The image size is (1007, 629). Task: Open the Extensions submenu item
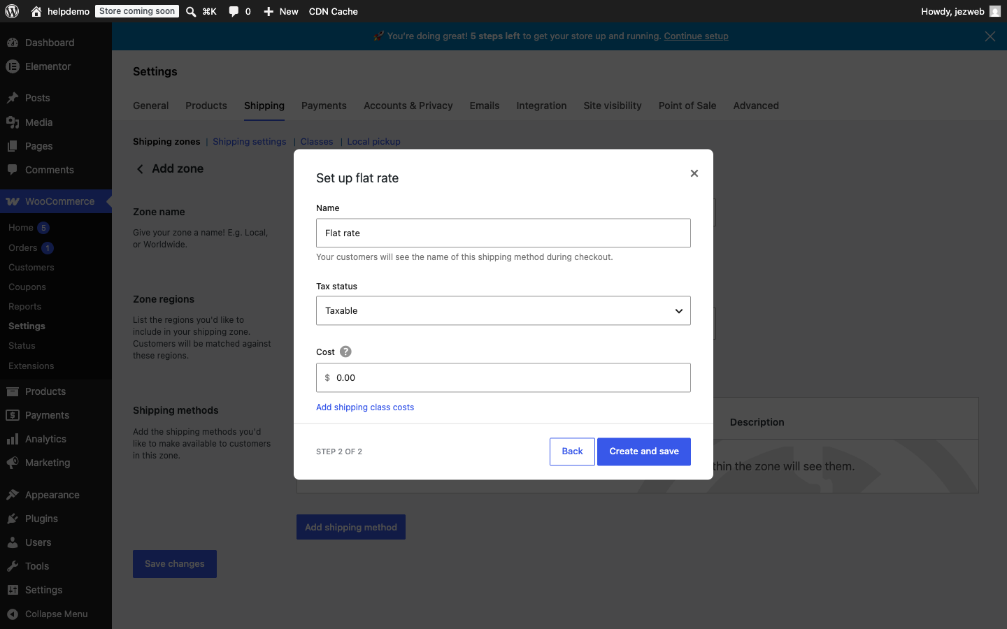click(31, 366)
